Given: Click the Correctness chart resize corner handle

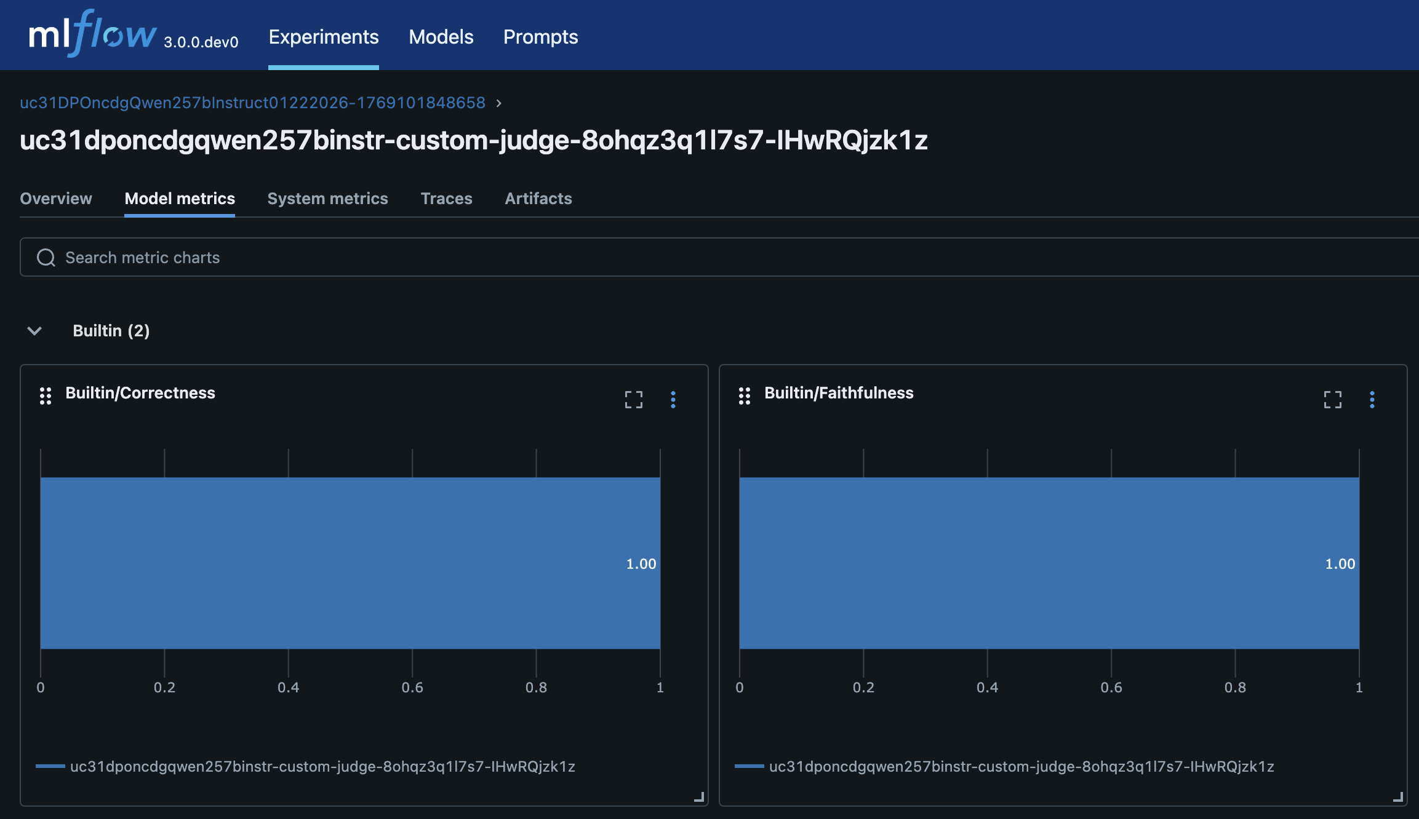Looking at the screenshot, I should click(x=699, y=797).
